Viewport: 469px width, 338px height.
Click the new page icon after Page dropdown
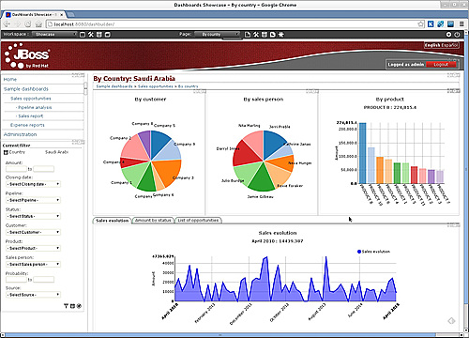[248, 35]
